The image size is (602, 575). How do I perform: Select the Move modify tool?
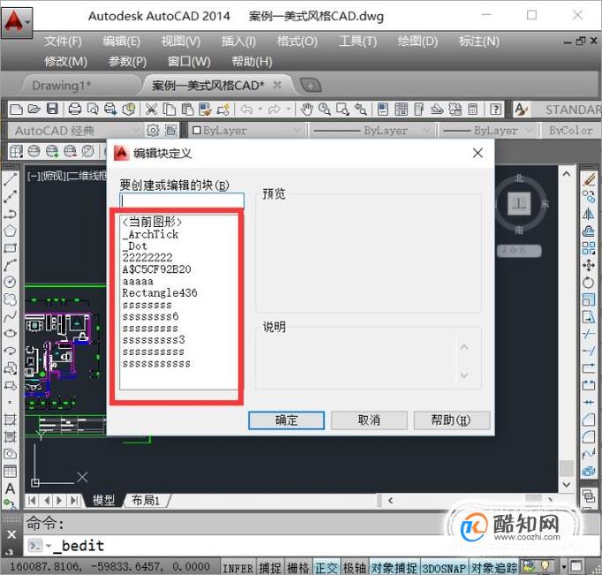point(589,265)
